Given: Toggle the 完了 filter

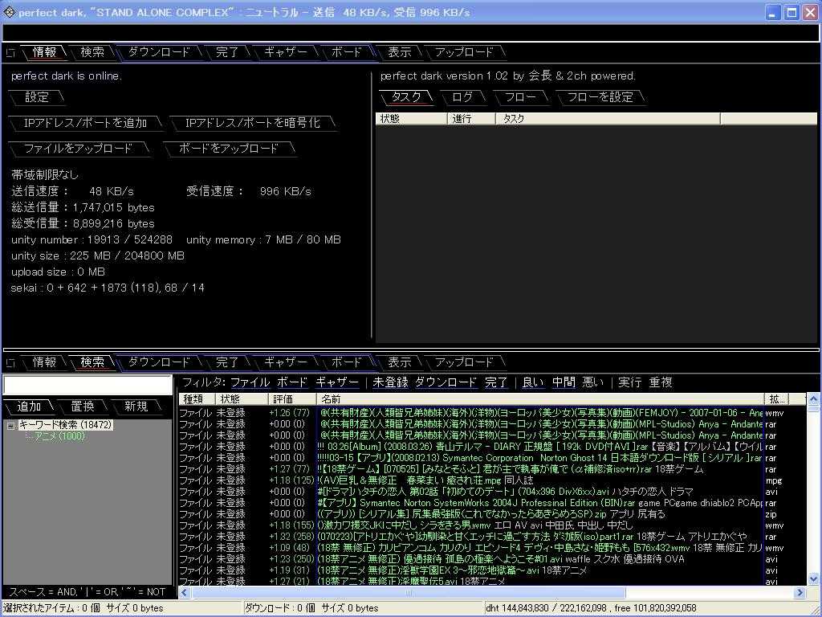Looking at the screenshot, I should point(496,382).
